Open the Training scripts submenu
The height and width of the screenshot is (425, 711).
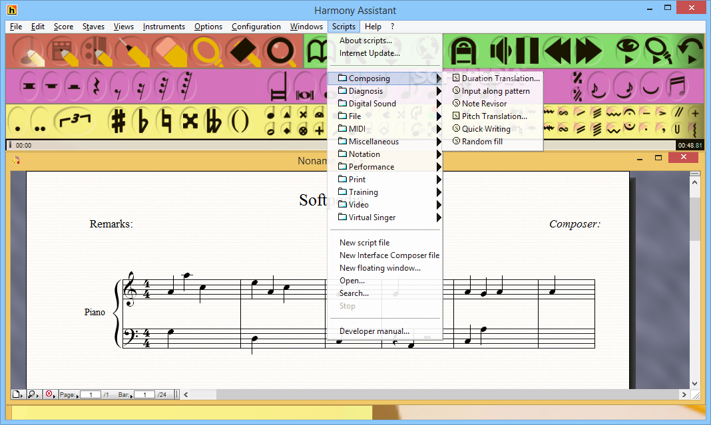[385, 192]
